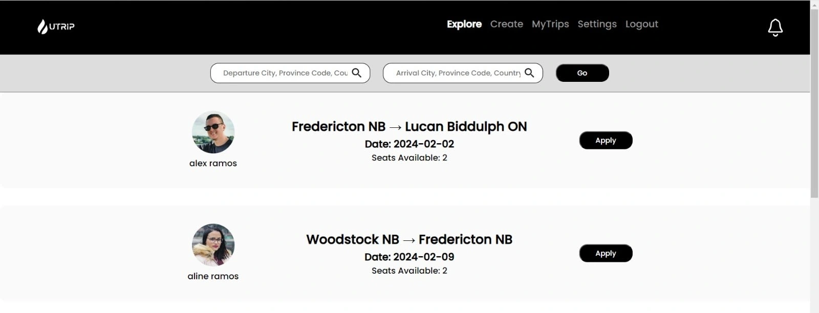Switch to MyTrips
This screenshot has width=819, height=313.
click(550, 24)
